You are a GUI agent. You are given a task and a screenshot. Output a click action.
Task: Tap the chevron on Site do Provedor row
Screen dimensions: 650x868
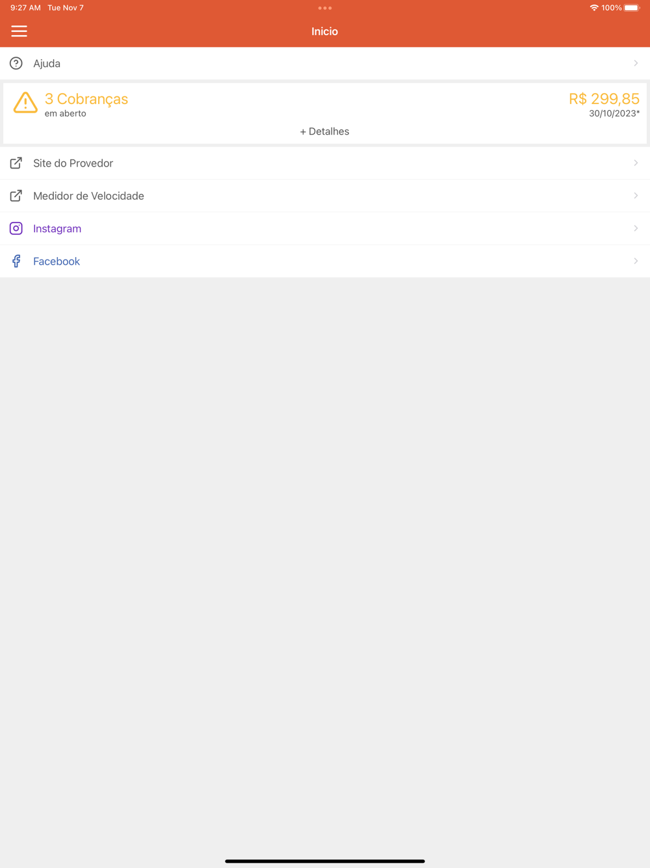coord(636,163)
